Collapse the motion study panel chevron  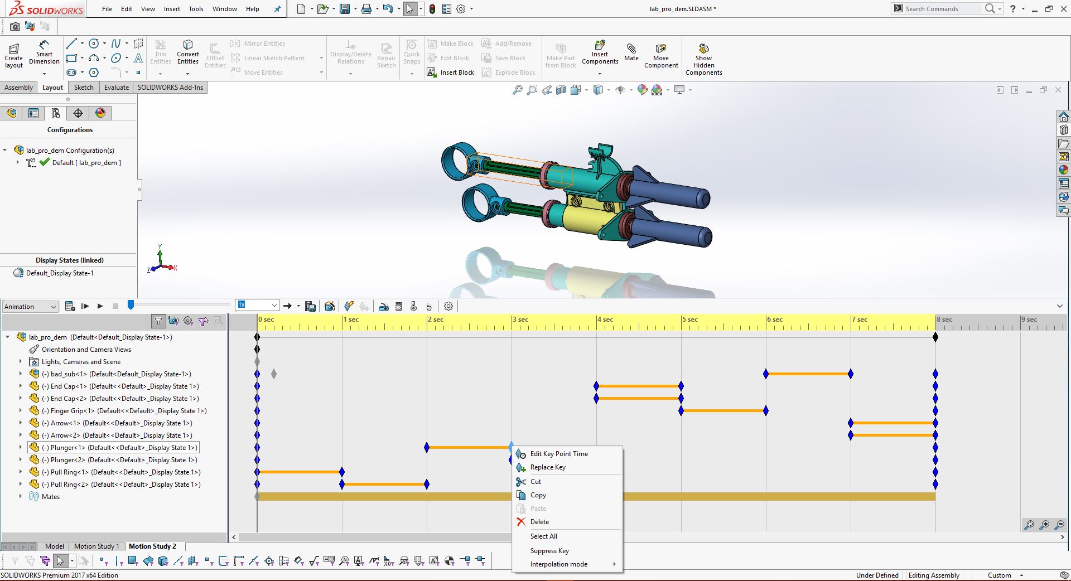[1060, 306]
